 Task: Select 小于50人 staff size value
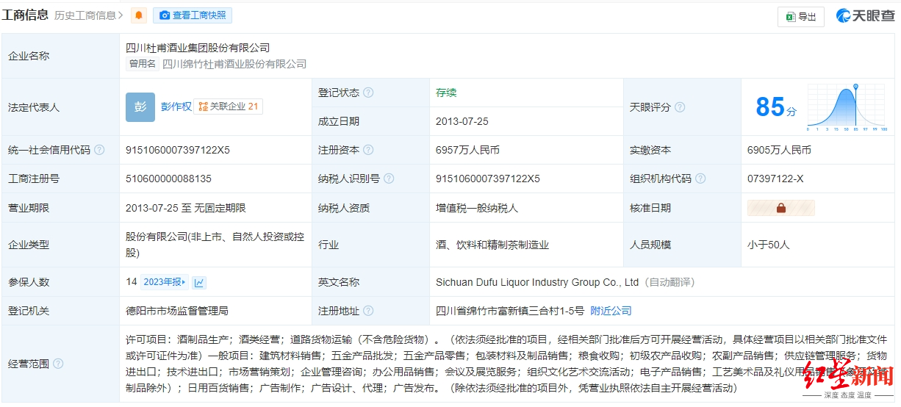[x=769, y=245]
